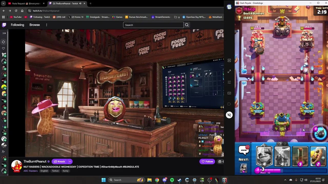Open Clash Royale emote chat bubble
Viewport: 328px width, 184px height.
point(244,150)
